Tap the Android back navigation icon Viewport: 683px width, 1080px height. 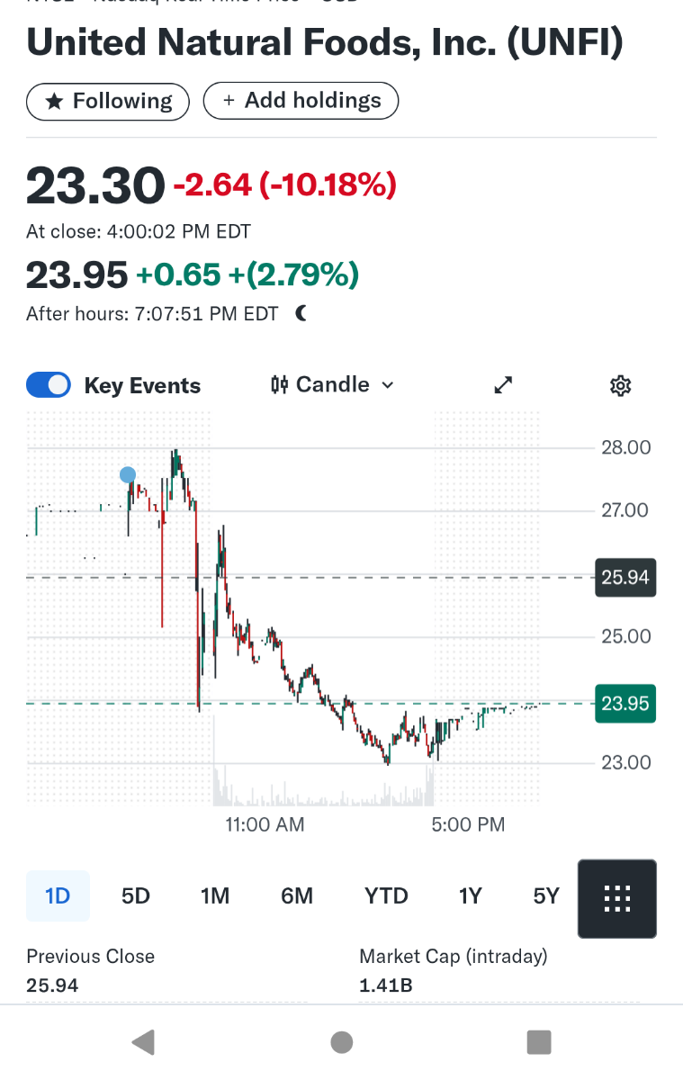[142, 1042]
